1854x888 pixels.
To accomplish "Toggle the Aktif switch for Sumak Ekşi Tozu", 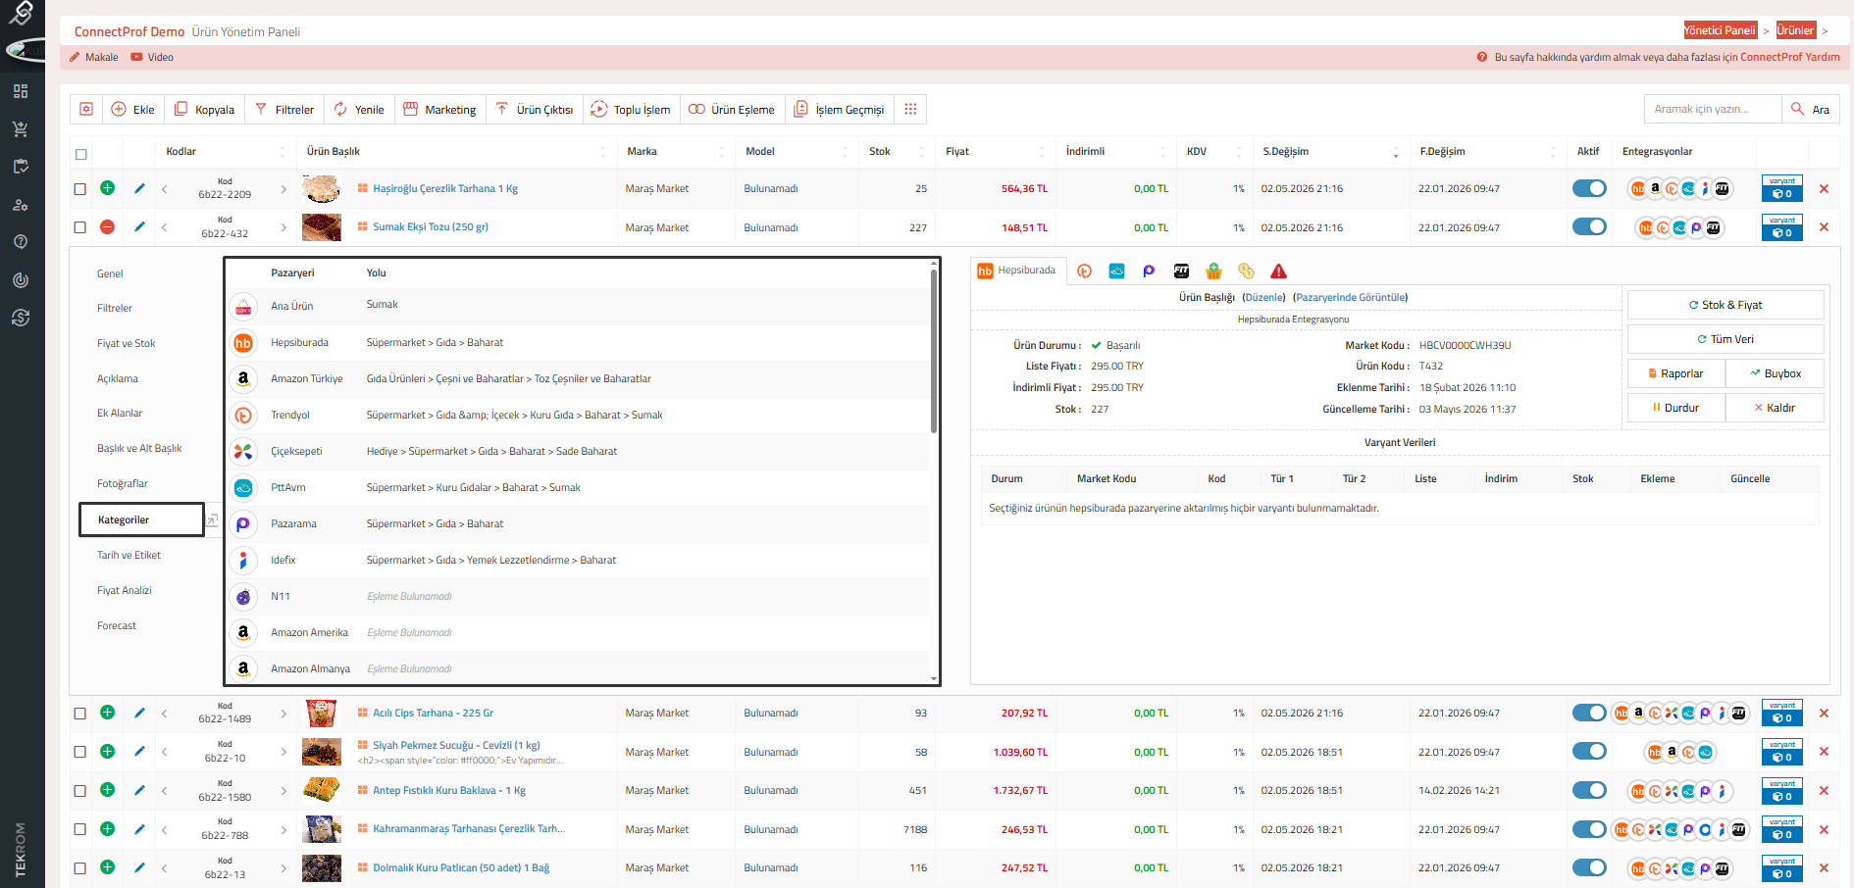I will click(1589, 226).
